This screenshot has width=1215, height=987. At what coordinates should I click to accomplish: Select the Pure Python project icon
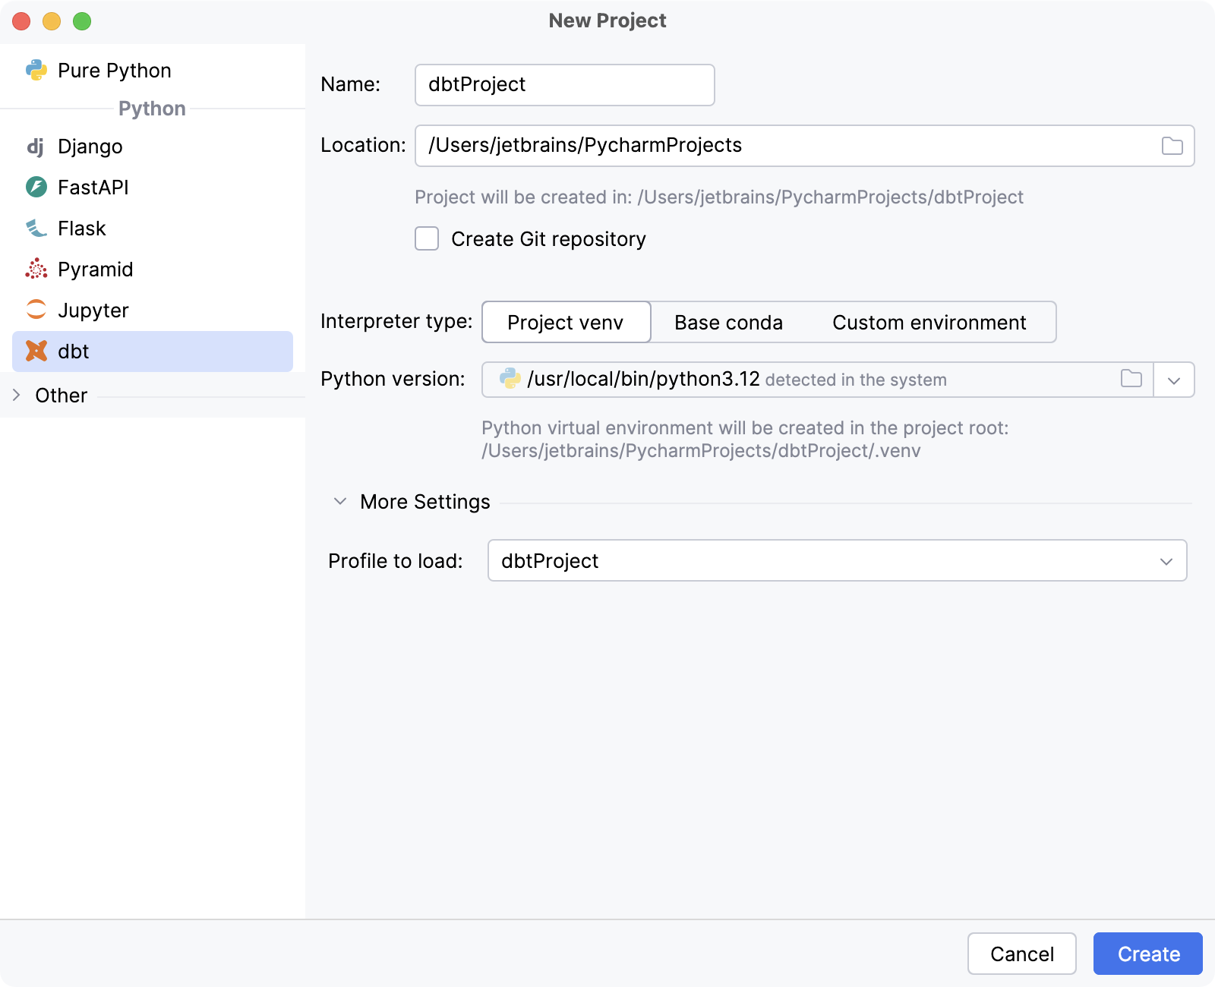36,71
